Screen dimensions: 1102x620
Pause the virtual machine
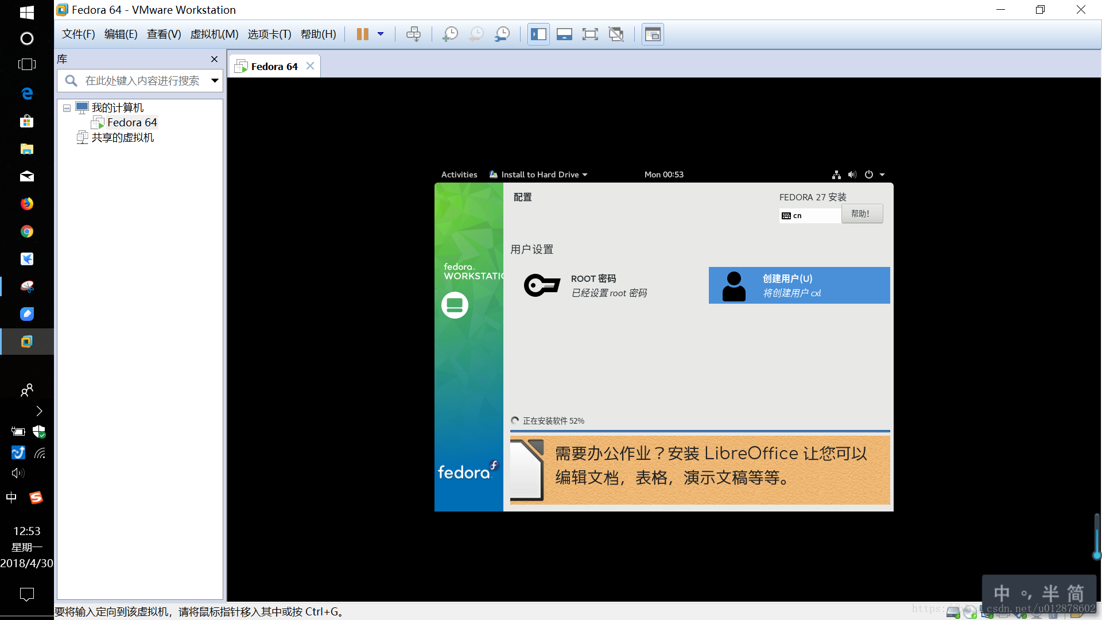(362, 34)
